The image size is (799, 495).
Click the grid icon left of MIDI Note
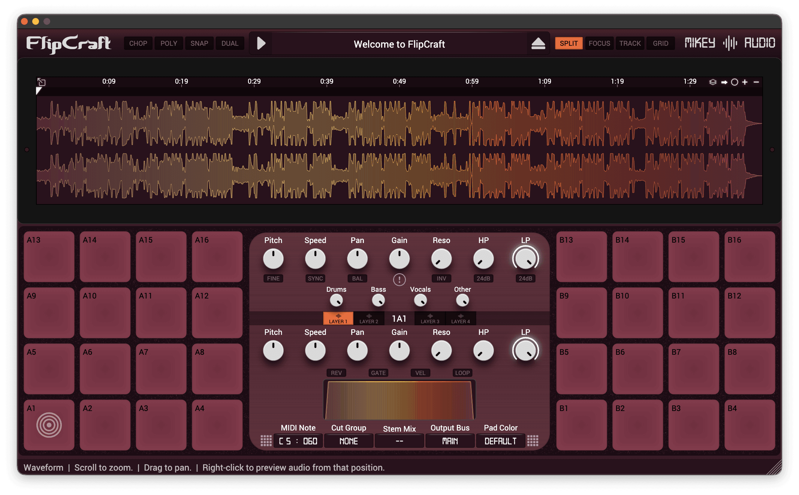tap(266, 441)
